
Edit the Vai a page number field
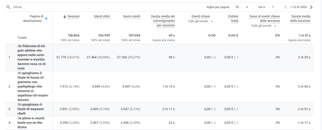click(273, 7)
